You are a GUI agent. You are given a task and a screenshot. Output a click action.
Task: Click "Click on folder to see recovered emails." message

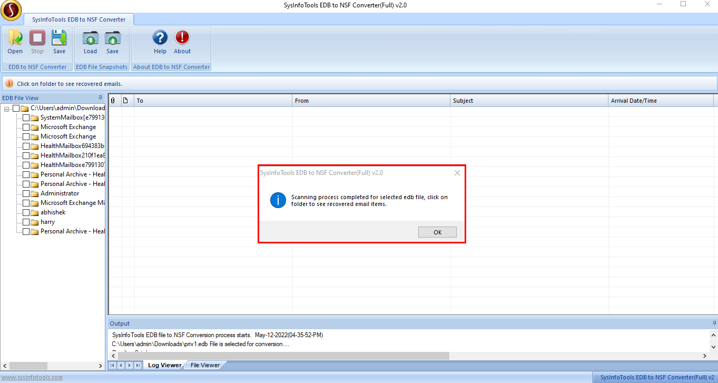tap(70, 84)
